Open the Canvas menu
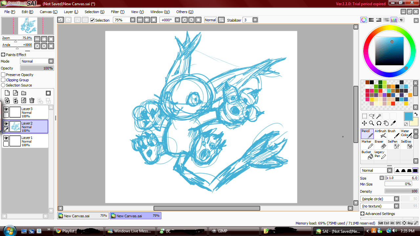 click(49, 12)
